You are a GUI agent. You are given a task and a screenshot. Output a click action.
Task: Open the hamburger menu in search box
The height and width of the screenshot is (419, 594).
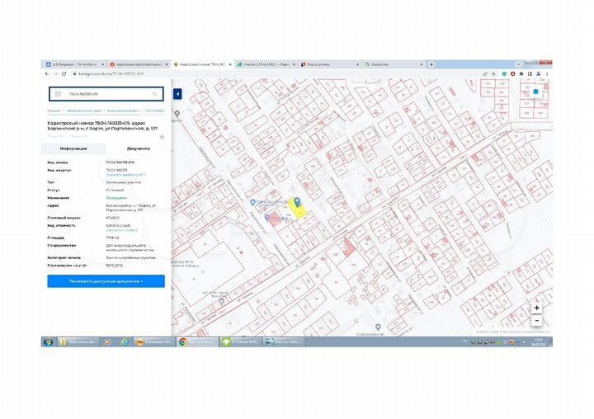tap(58, 94)
